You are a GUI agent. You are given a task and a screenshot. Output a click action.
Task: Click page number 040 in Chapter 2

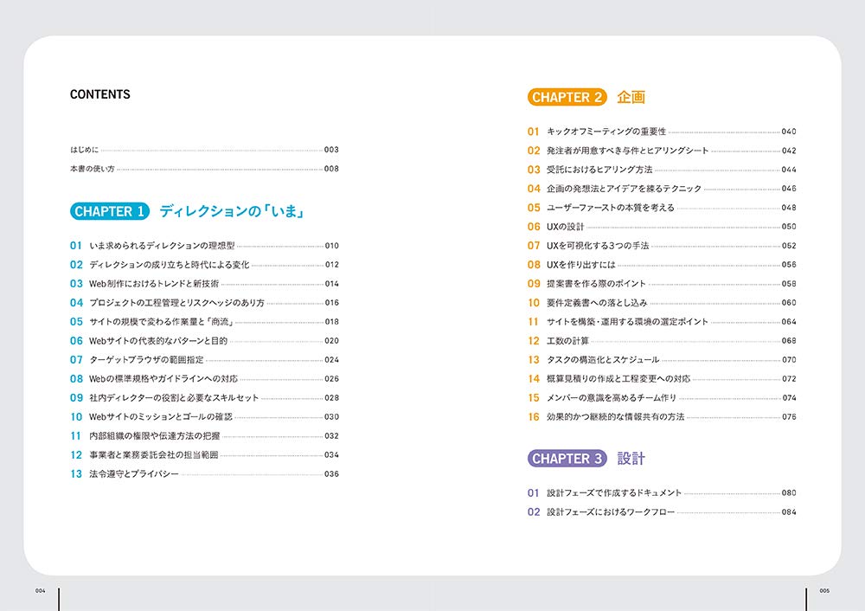789,132
